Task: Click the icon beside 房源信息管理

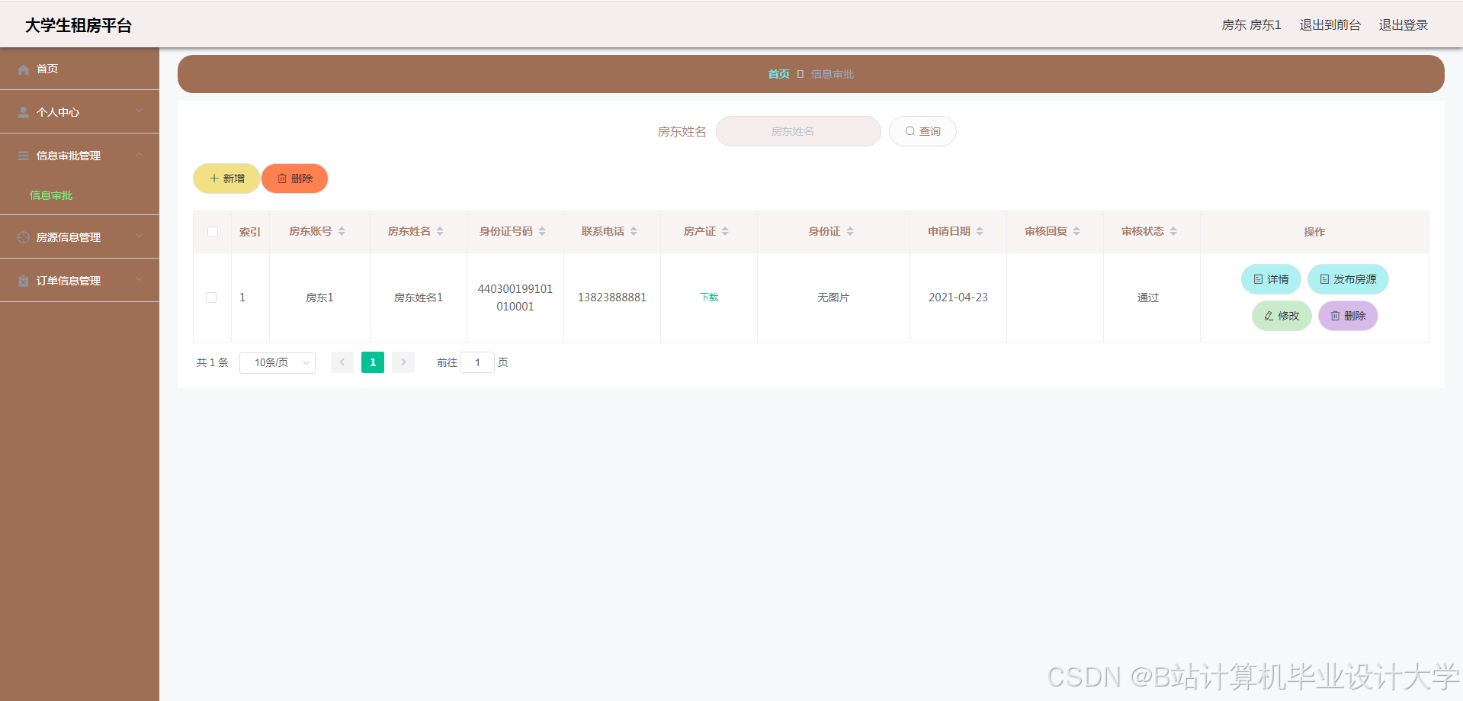Action: point(24,237)
